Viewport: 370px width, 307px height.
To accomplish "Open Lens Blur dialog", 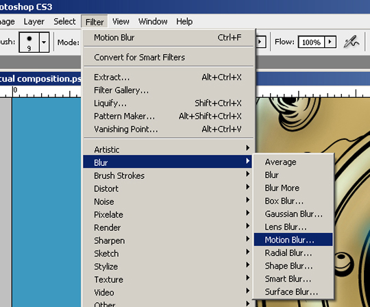I will point(293,227).
